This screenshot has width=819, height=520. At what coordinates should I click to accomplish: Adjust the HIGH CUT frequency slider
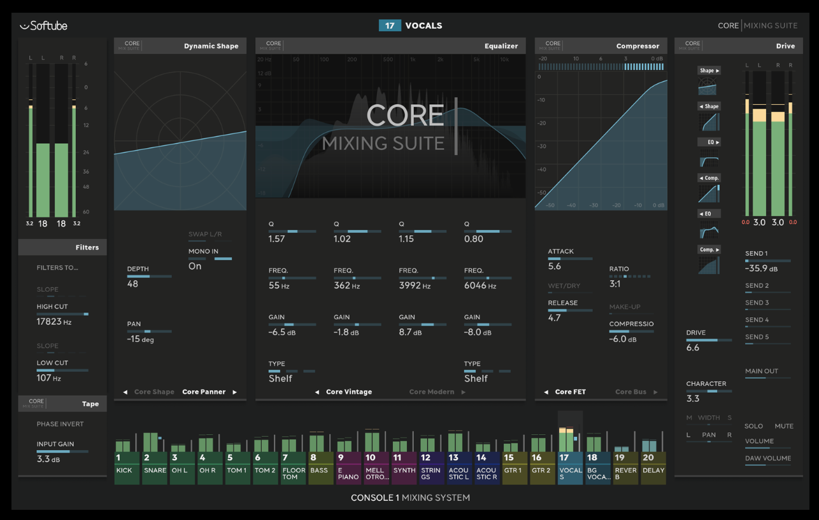pyautogui.click(x=62, y=314)
